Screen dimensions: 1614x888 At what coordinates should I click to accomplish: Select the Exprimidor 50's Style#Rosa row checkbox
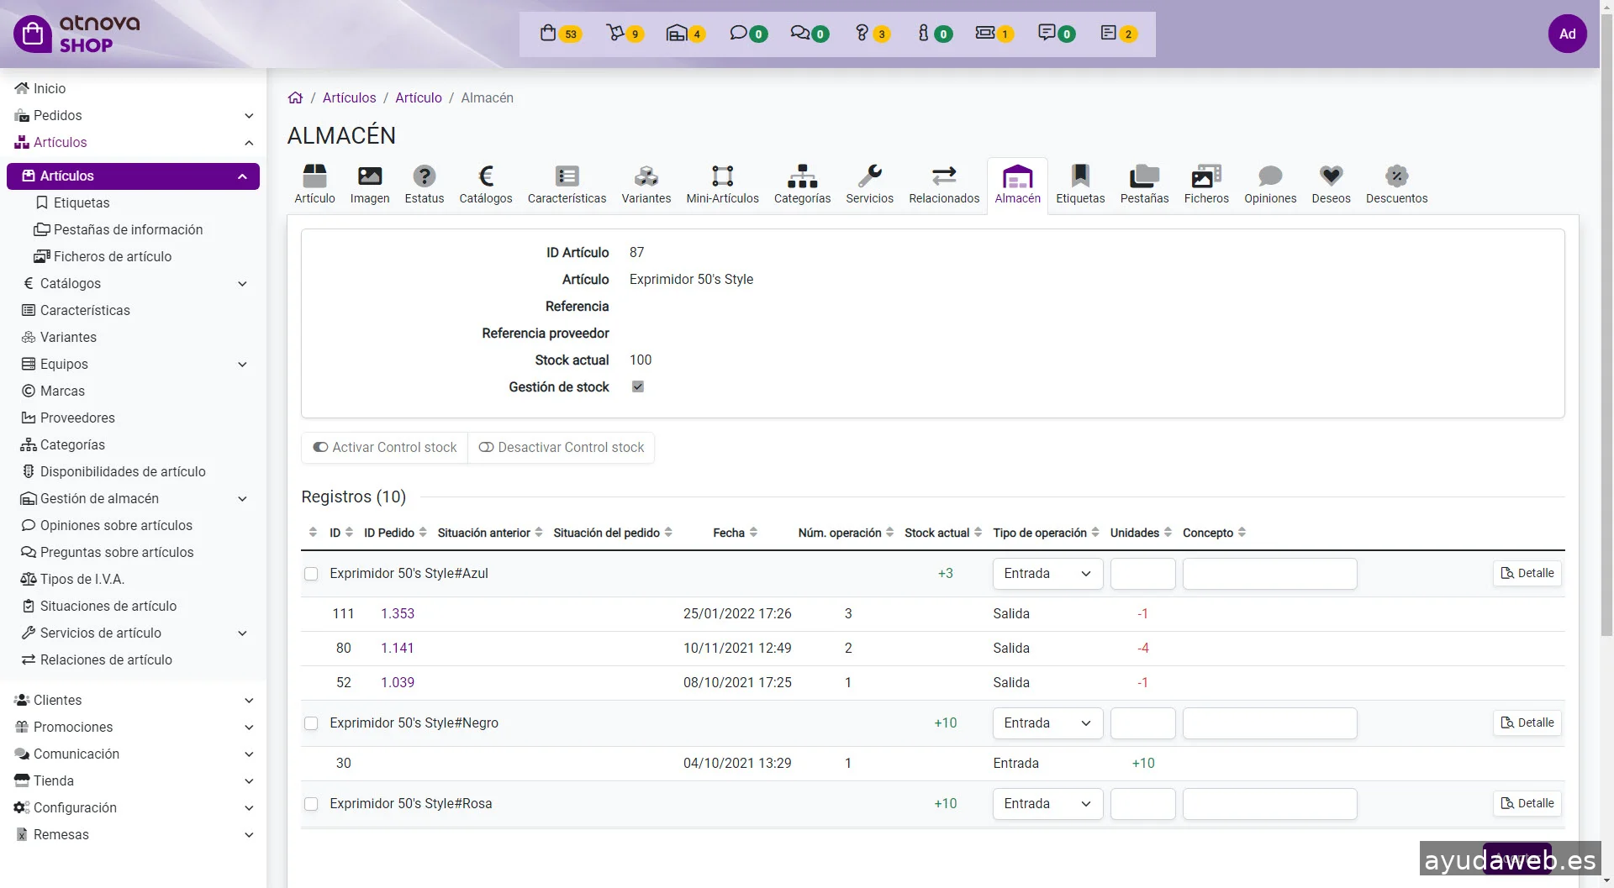pos(311,804)
